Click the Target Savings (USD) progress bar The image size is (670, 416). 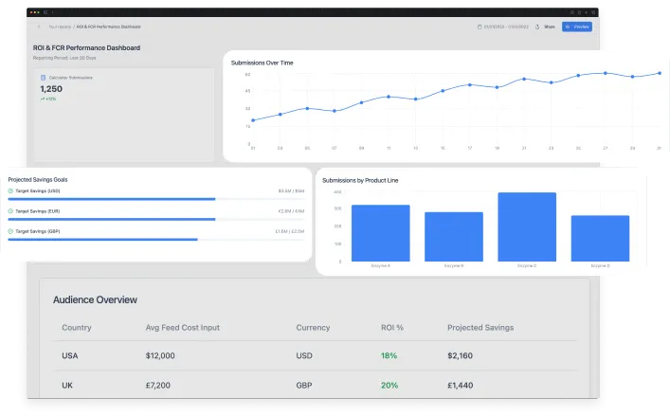point(112,199)
